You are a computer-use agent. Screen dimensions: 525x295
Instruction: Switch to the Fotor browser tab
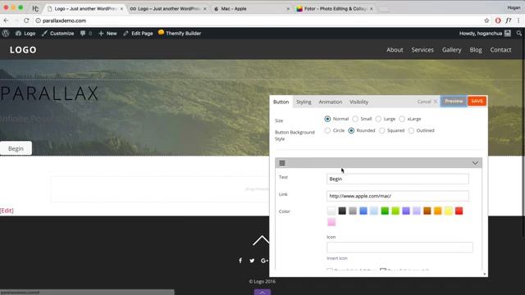click(335, 9)
